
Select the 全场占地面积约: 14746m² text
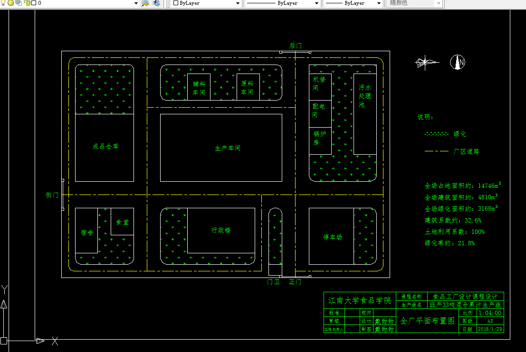pos(463,185)
